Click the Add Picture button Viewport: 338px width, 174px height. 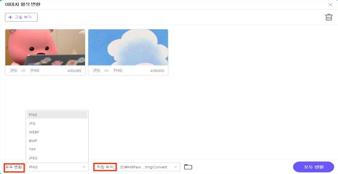21,17
